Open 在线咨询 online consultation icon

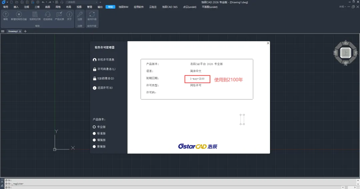[x=48, y=16]
